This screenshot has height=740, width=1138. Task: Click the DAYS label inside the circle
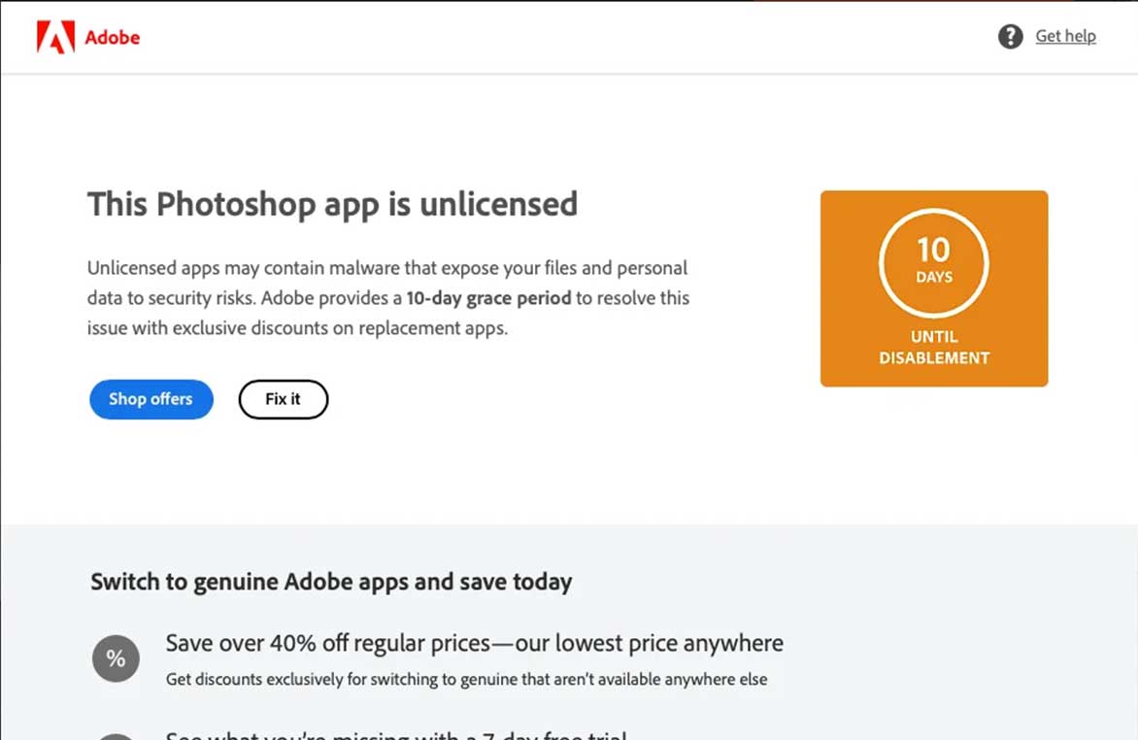click(x=934, y=278)
